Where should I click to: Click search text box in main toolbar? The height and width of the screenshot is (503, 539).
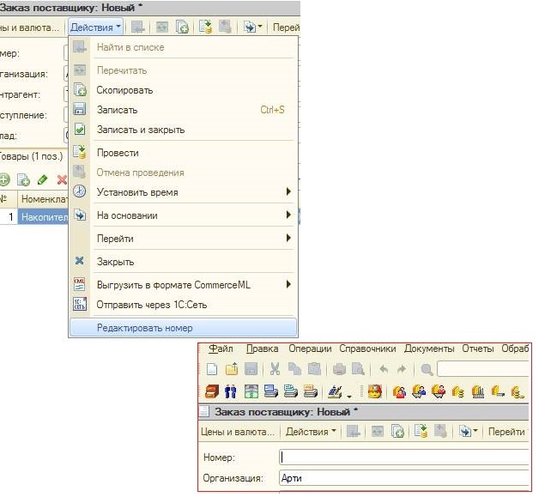click(483, 369)
